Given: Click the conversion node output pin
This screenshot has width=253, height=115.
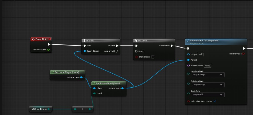Looking at the screenshot, I should point(90,109).
